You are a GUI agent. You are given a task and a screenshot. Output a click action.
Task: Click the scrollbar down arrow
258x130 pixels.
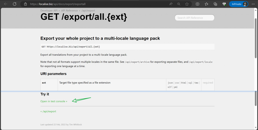click(x=256, y=127)
